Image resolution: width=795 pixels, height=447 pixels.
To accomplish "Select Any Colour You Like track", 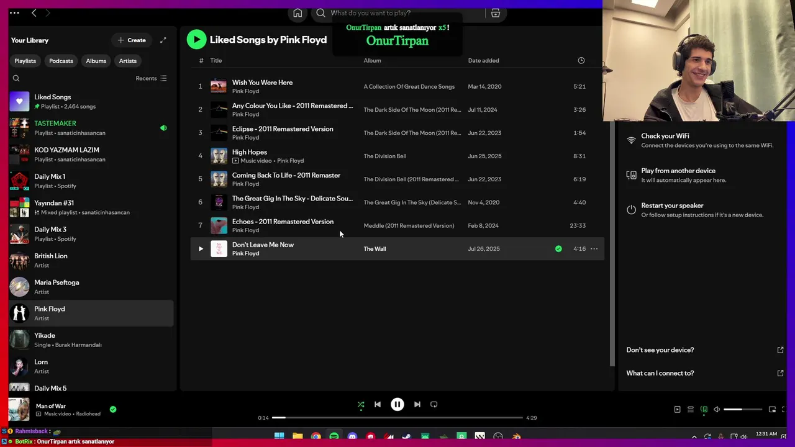I will point(397,109).
